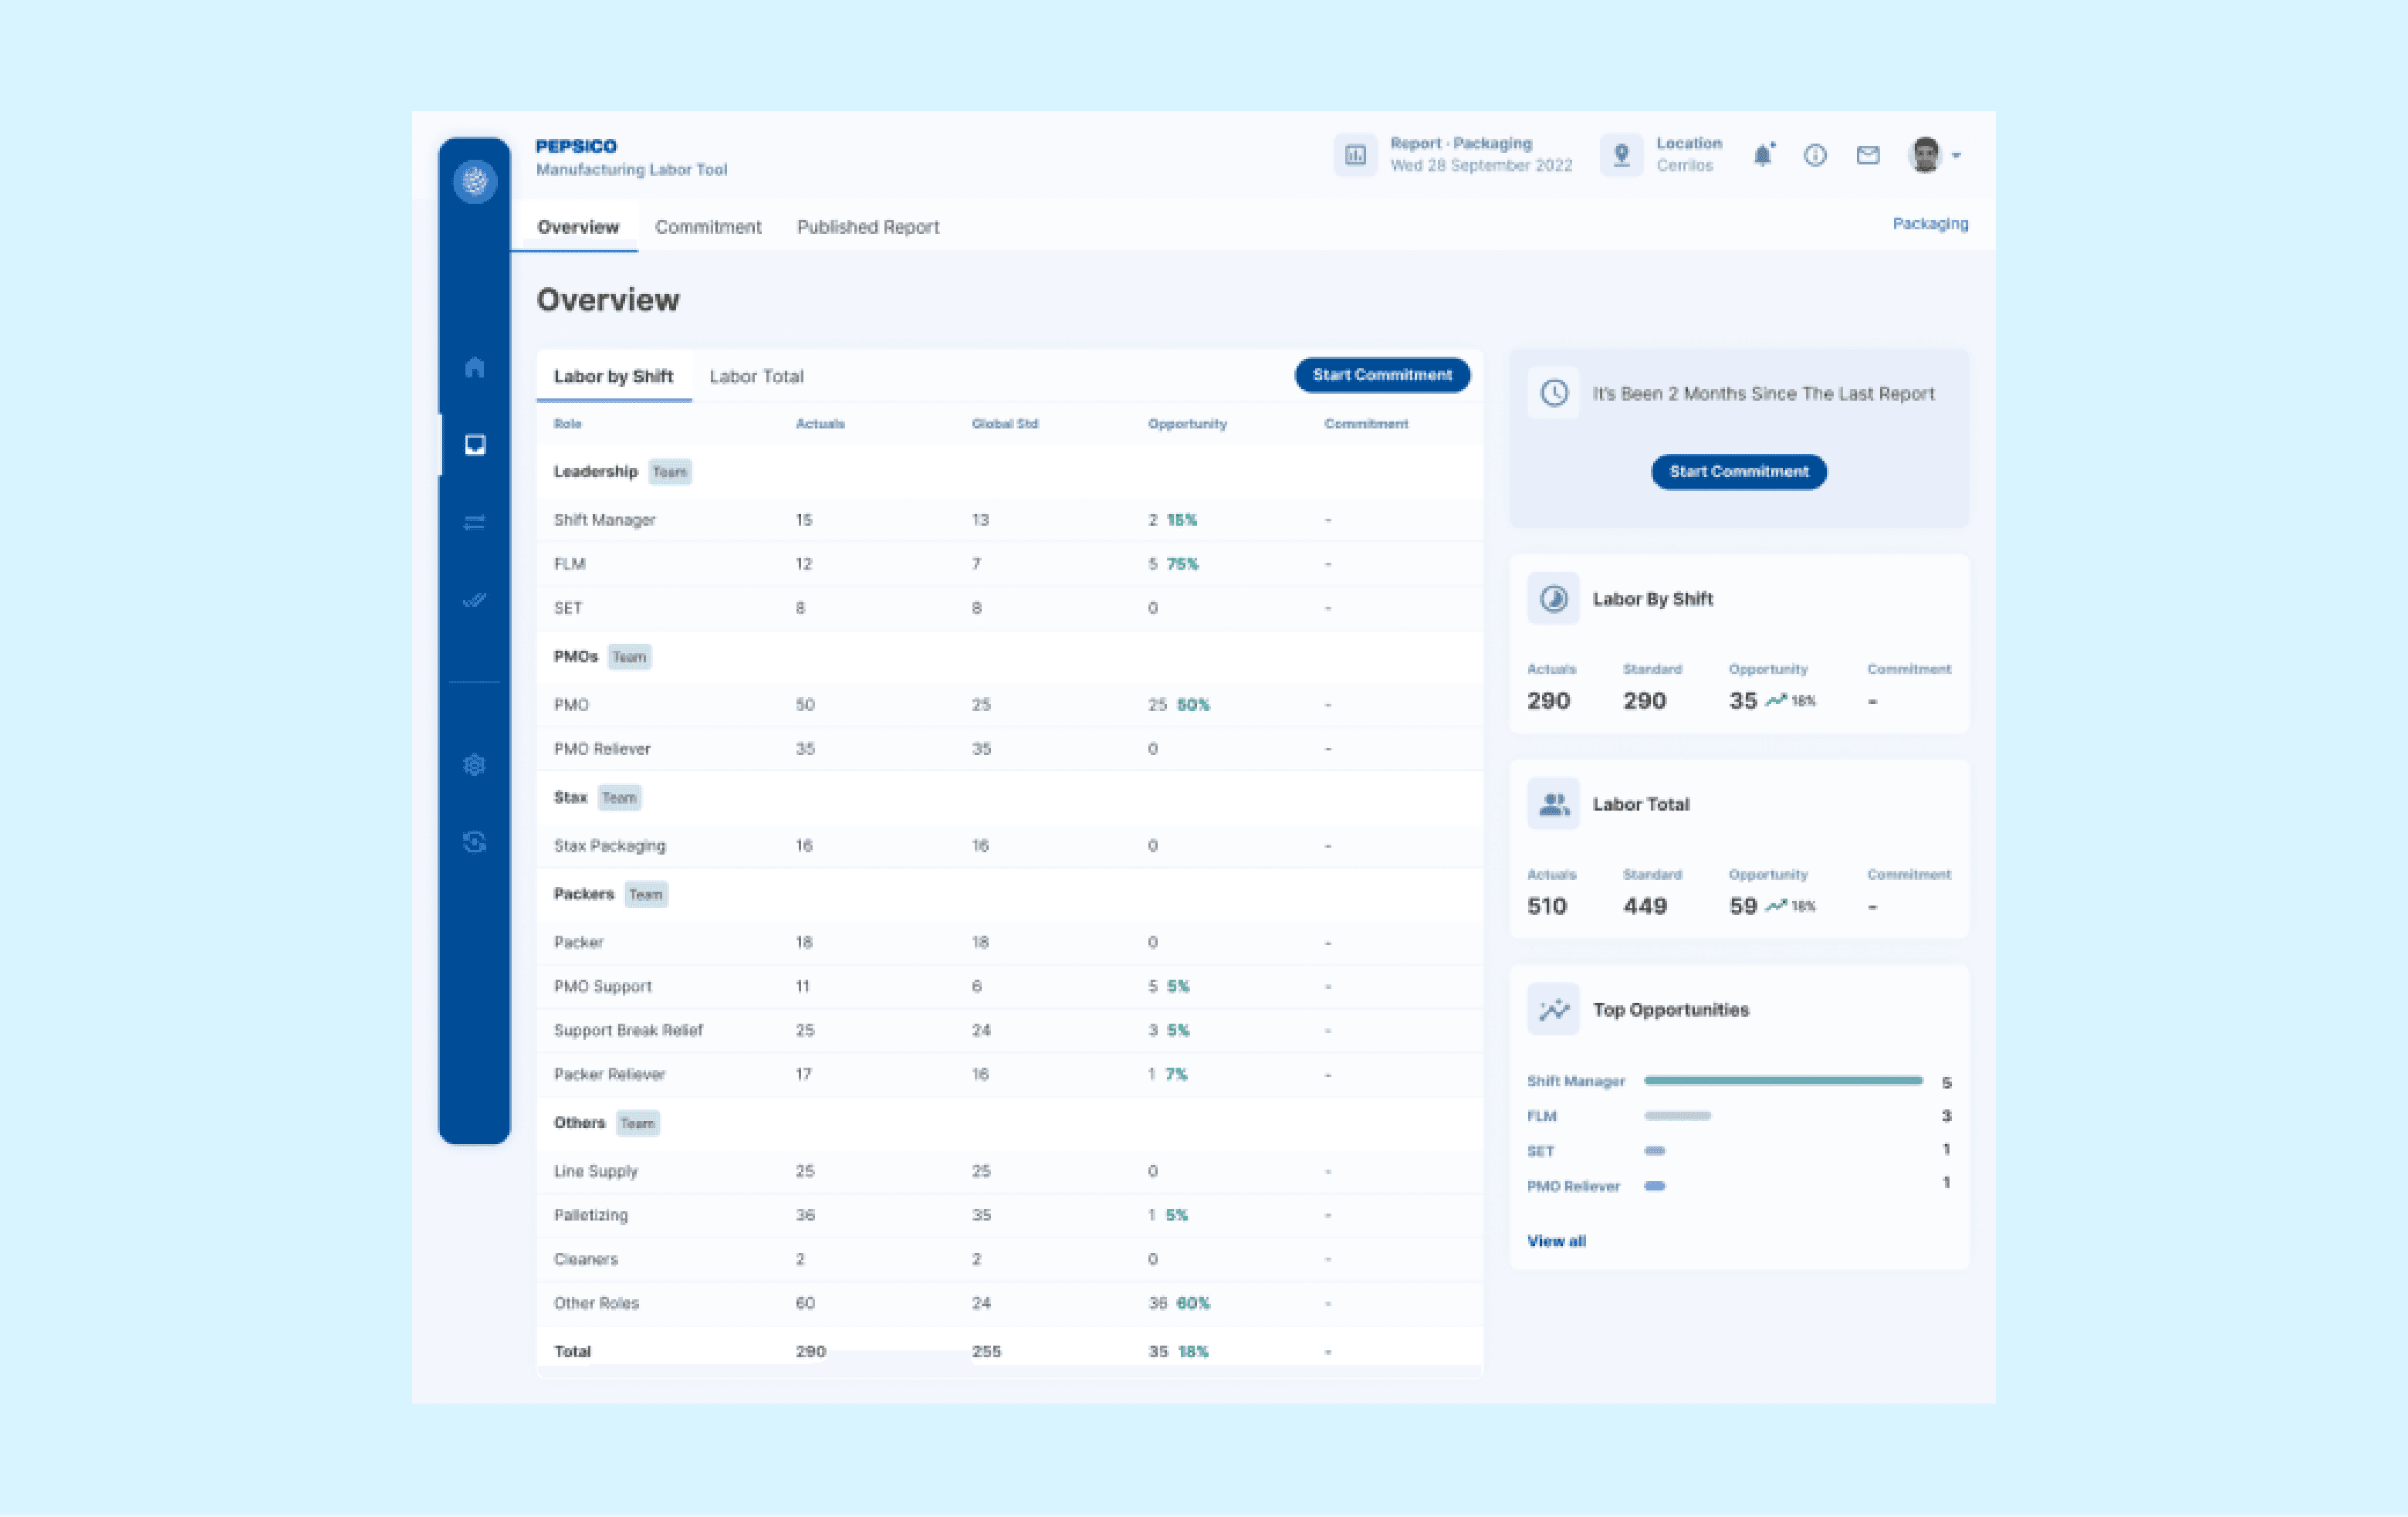The width and height of the screenshot is (2408, 1517).
Task: Click the info circle icon
Action: click(x=1815, y=155)
